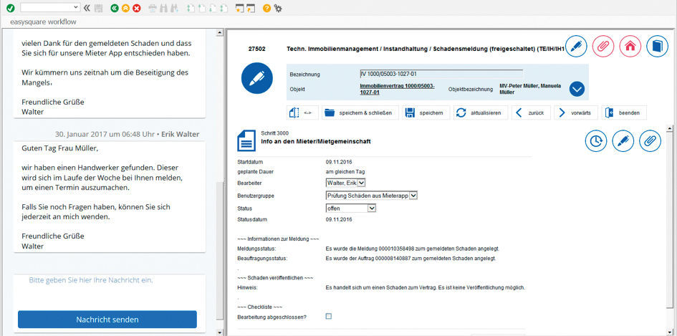677x336 pixels.
Task: Click the message input field
Action: coord(107,281)
